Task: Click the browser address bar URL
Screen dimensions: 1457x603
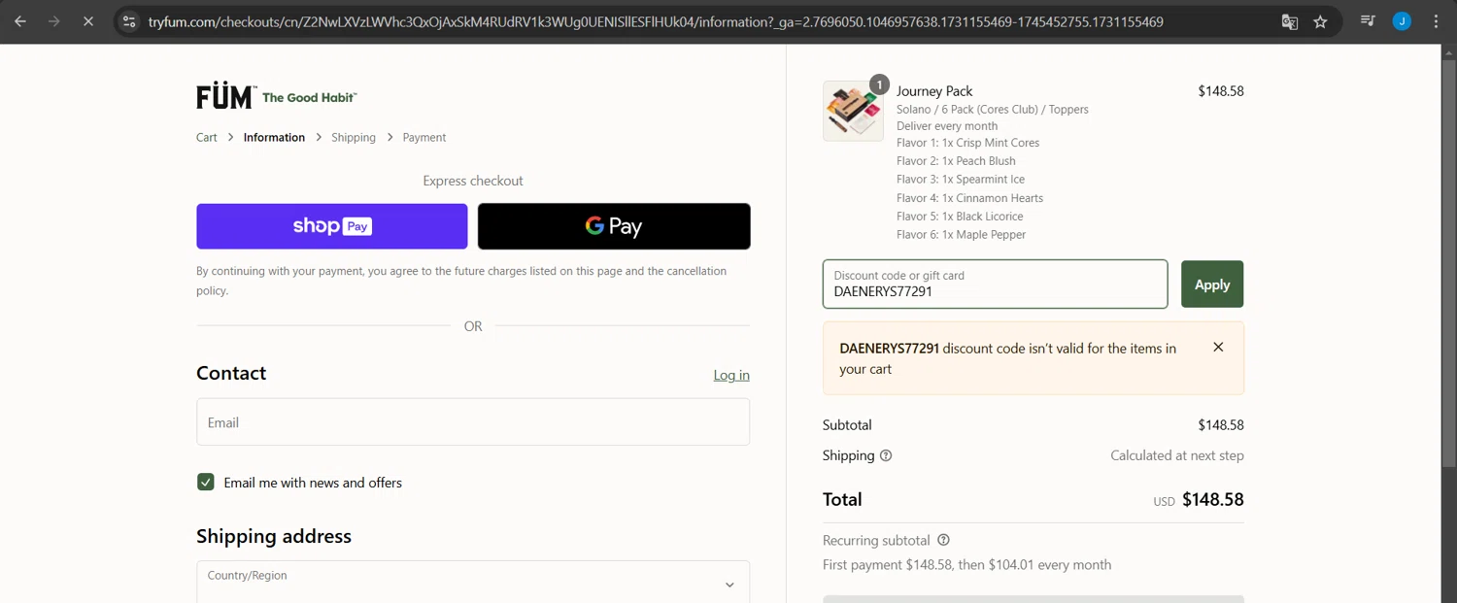Action: 656,21
